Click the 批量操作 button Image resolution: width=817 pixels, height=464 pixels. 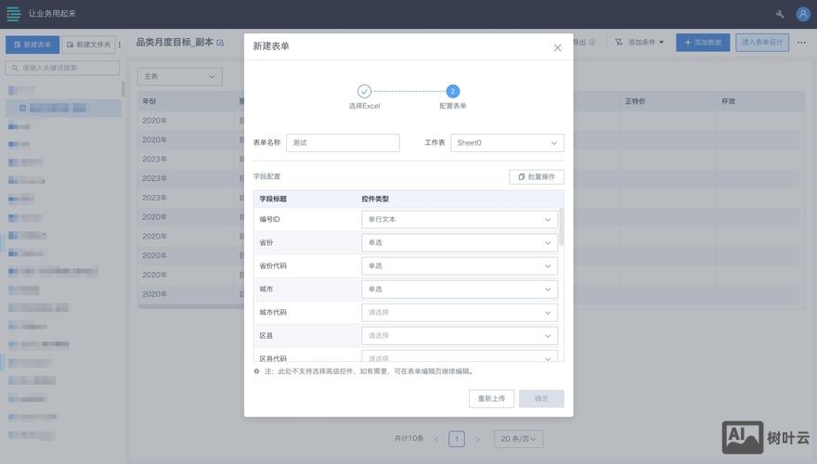[x=537, y=176]
